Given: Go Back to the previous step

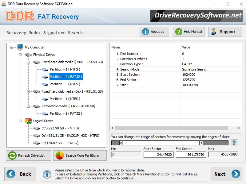Looking at the screenshot, I should click(20, 174).
